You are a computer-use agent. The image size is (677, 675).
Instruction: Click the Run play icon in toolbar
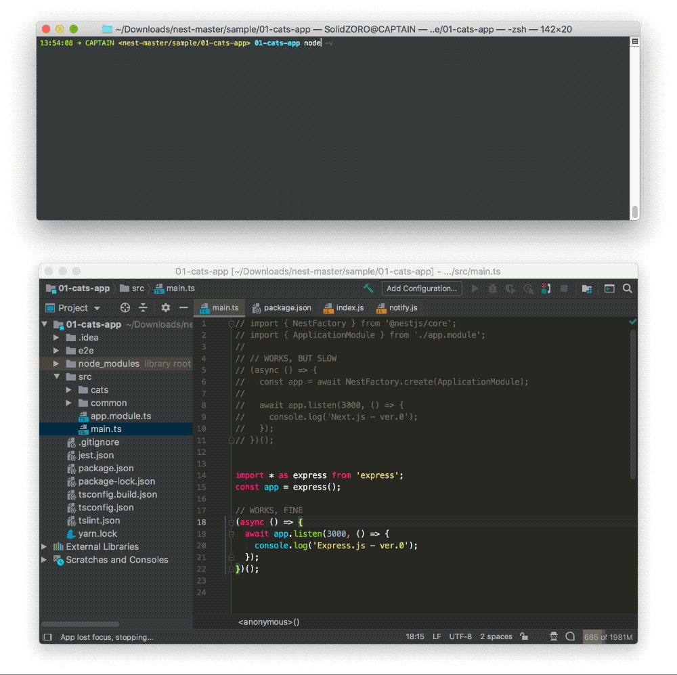tap(475, 288)
